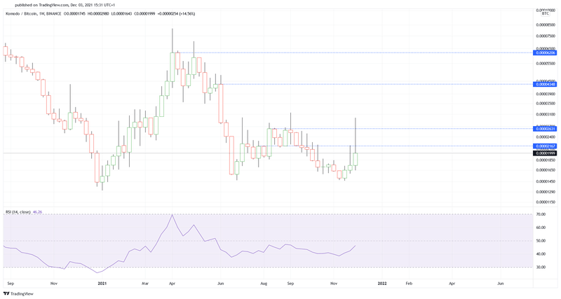Click the 0.00003500 price axis label
This screenshot has height=299, width=561.
546,104
